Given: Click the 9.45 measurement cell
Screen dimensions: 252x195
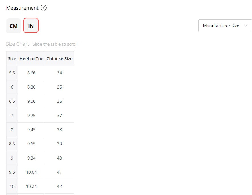Looking at the screenshot, I should point(31,130).
